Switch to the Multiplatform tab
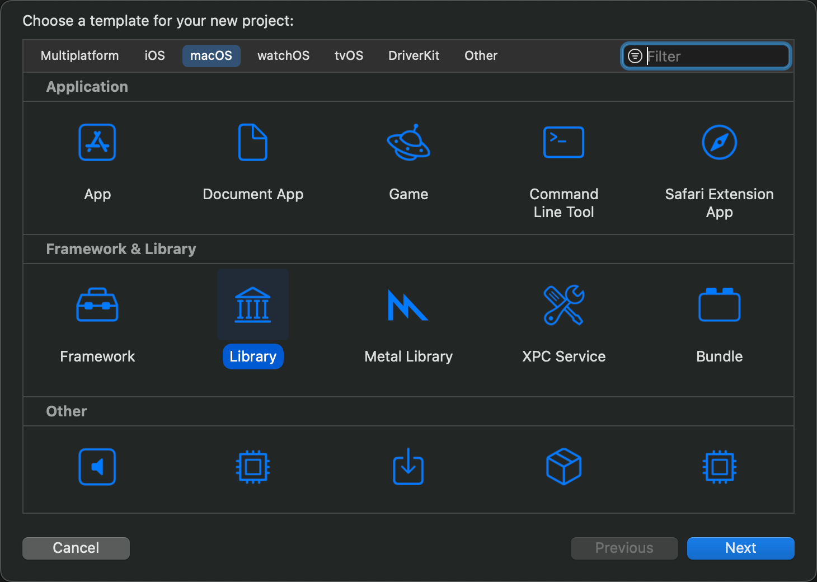Image resolution: width=817 pixels, height=582 pixels. [80, 56]
